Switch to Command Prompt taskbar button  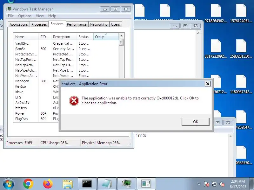87,184
